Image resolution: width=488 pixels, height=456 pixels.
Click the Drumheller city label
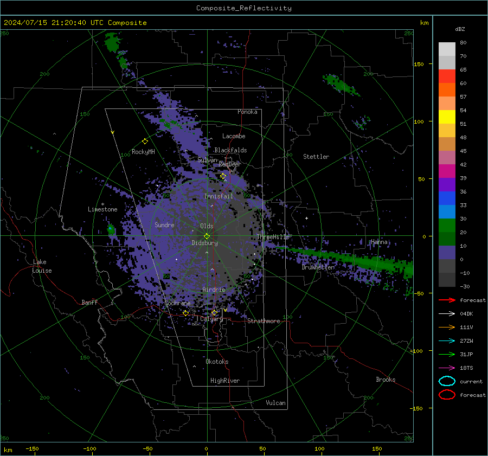pyautogui.click(x=318, y=267)
